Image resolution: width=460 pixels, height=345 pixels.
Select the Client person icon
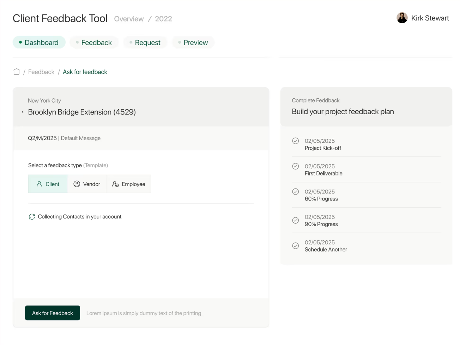(x=38, y=184)
